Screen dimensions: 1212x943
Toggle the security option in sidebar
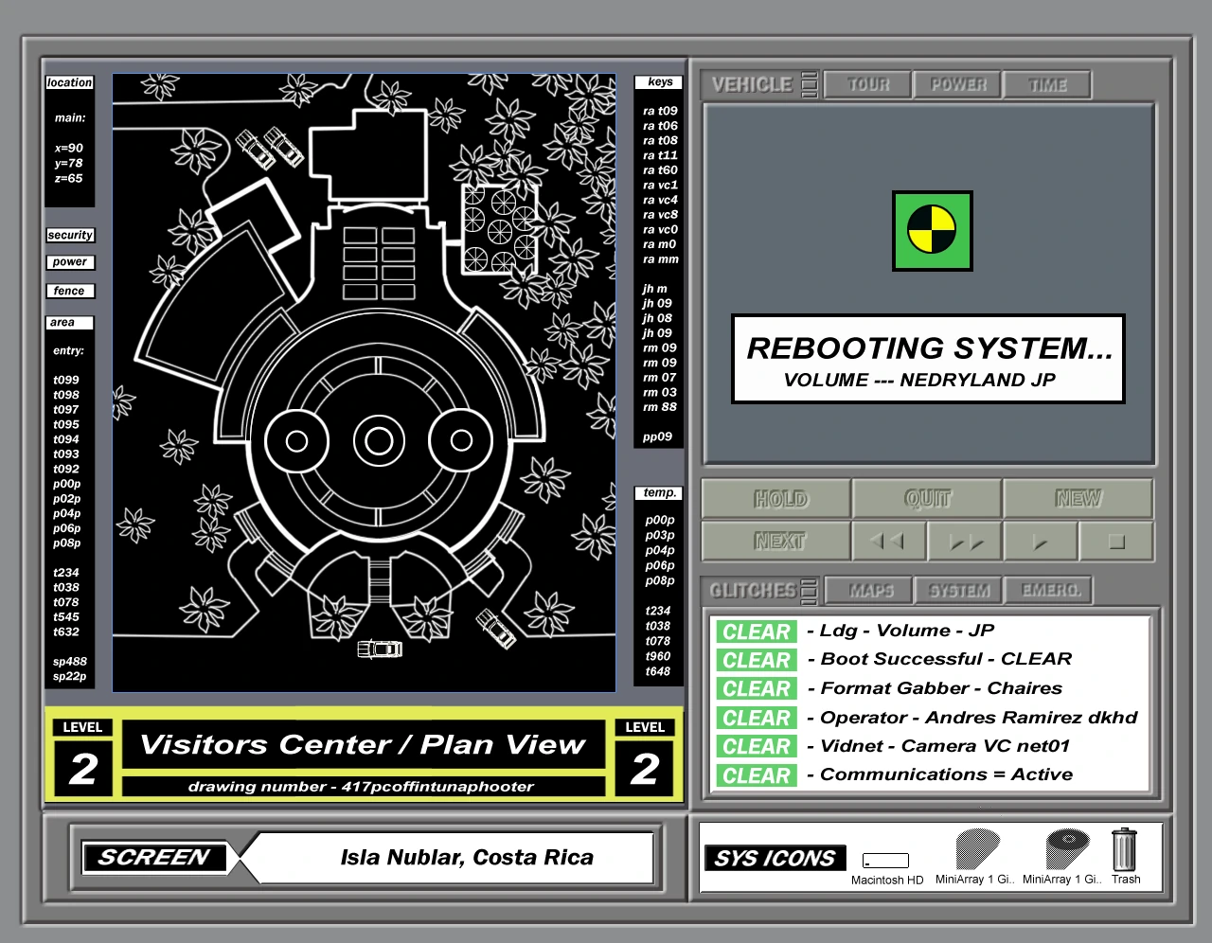point(70,235)
